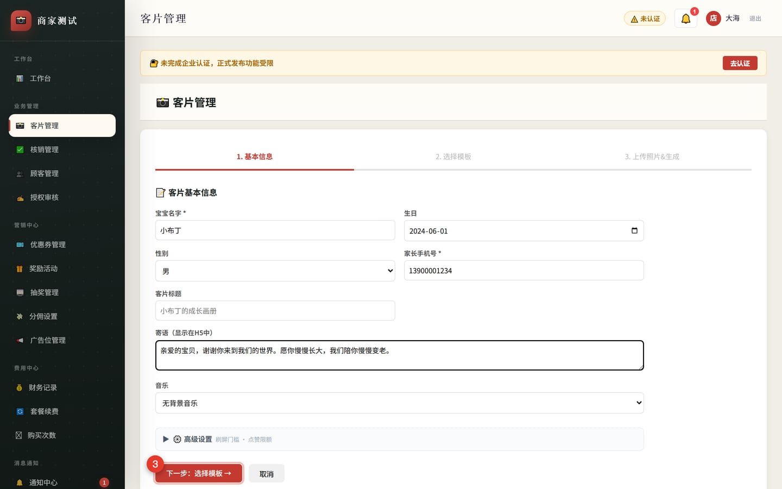Click the 生日 date field value
This screenshot has height=489, width=782.
[x=428, y=231]
